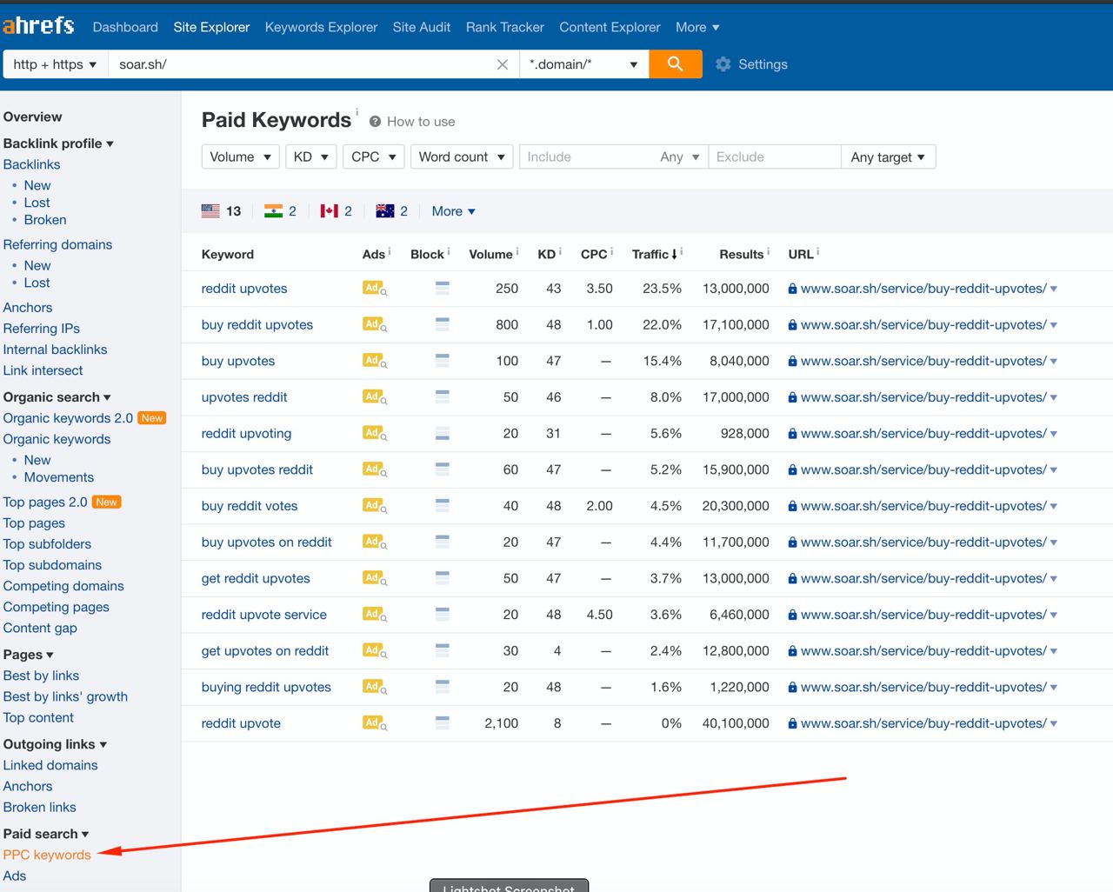1113x892 pixels.
Task: Open the Any match dropdown
Action: [x=680, y=156]
